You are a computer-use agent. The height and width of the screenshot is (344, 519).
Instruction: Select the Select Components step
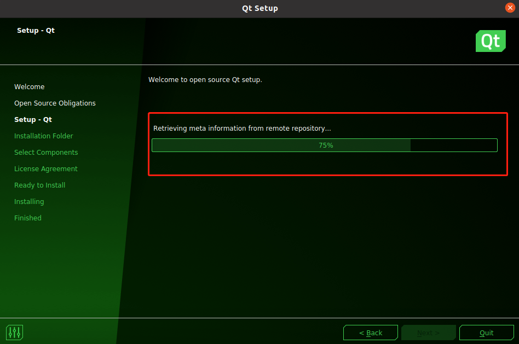coord(46,153)
